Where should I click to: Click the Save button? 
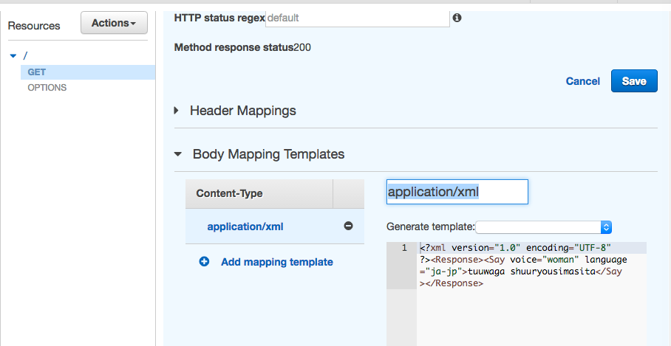[x=634, y=81]
